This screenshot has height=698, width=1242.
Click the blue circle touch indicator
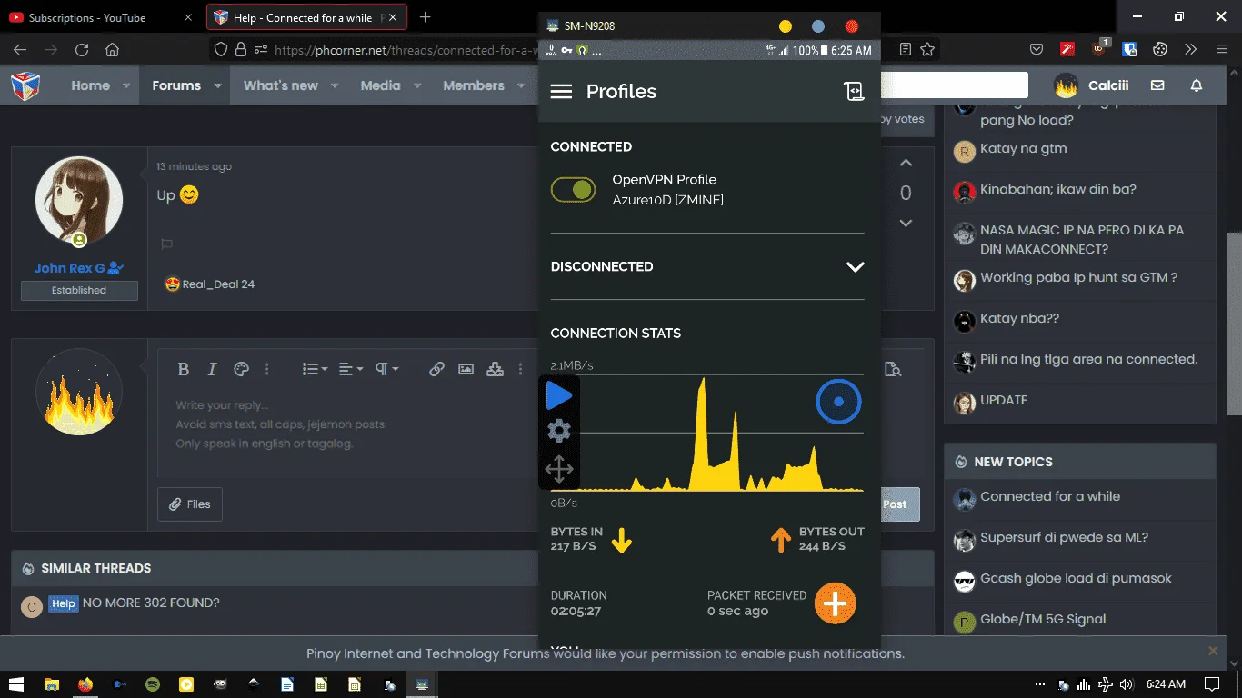tap(838, 401)
